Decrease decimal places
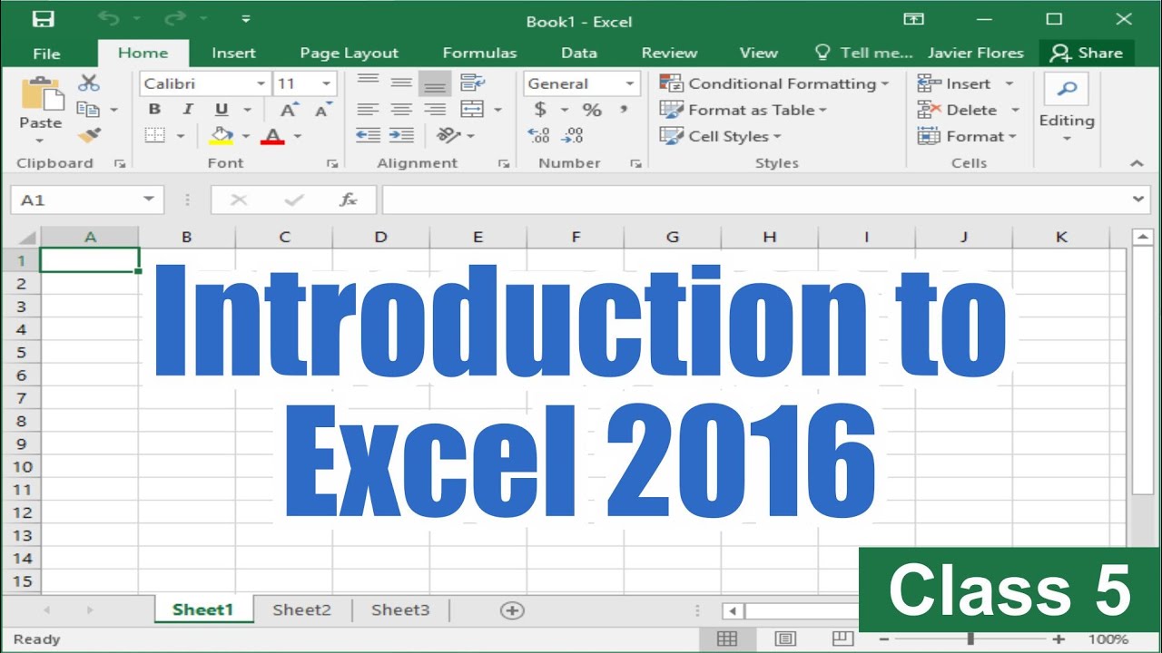 click(572, 136)
